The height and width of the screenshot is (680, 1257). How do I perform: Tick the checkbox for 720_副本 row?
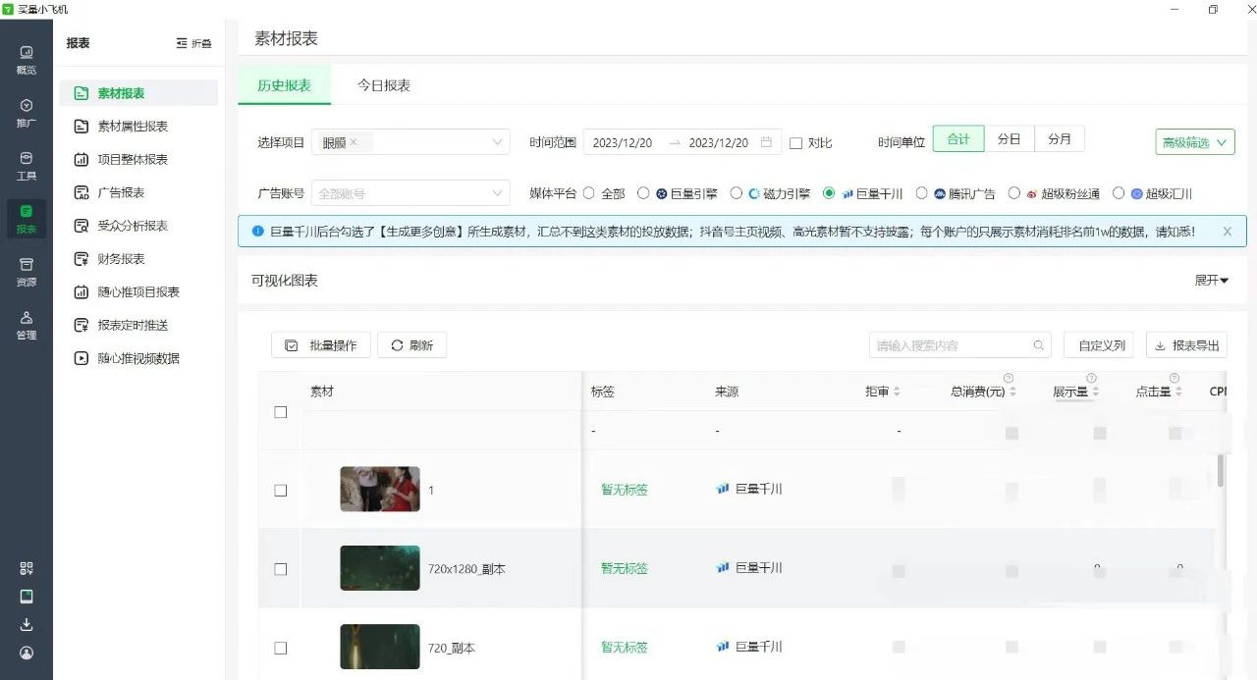(281, 648)
